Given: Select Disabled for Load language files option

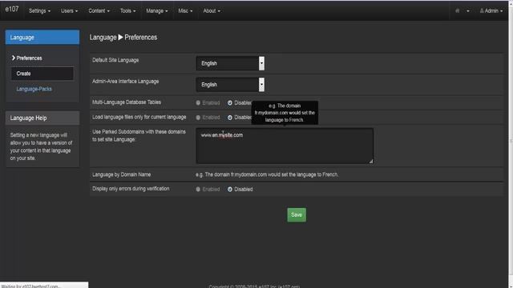Looking at the screenshot, I should coord(230,118).
